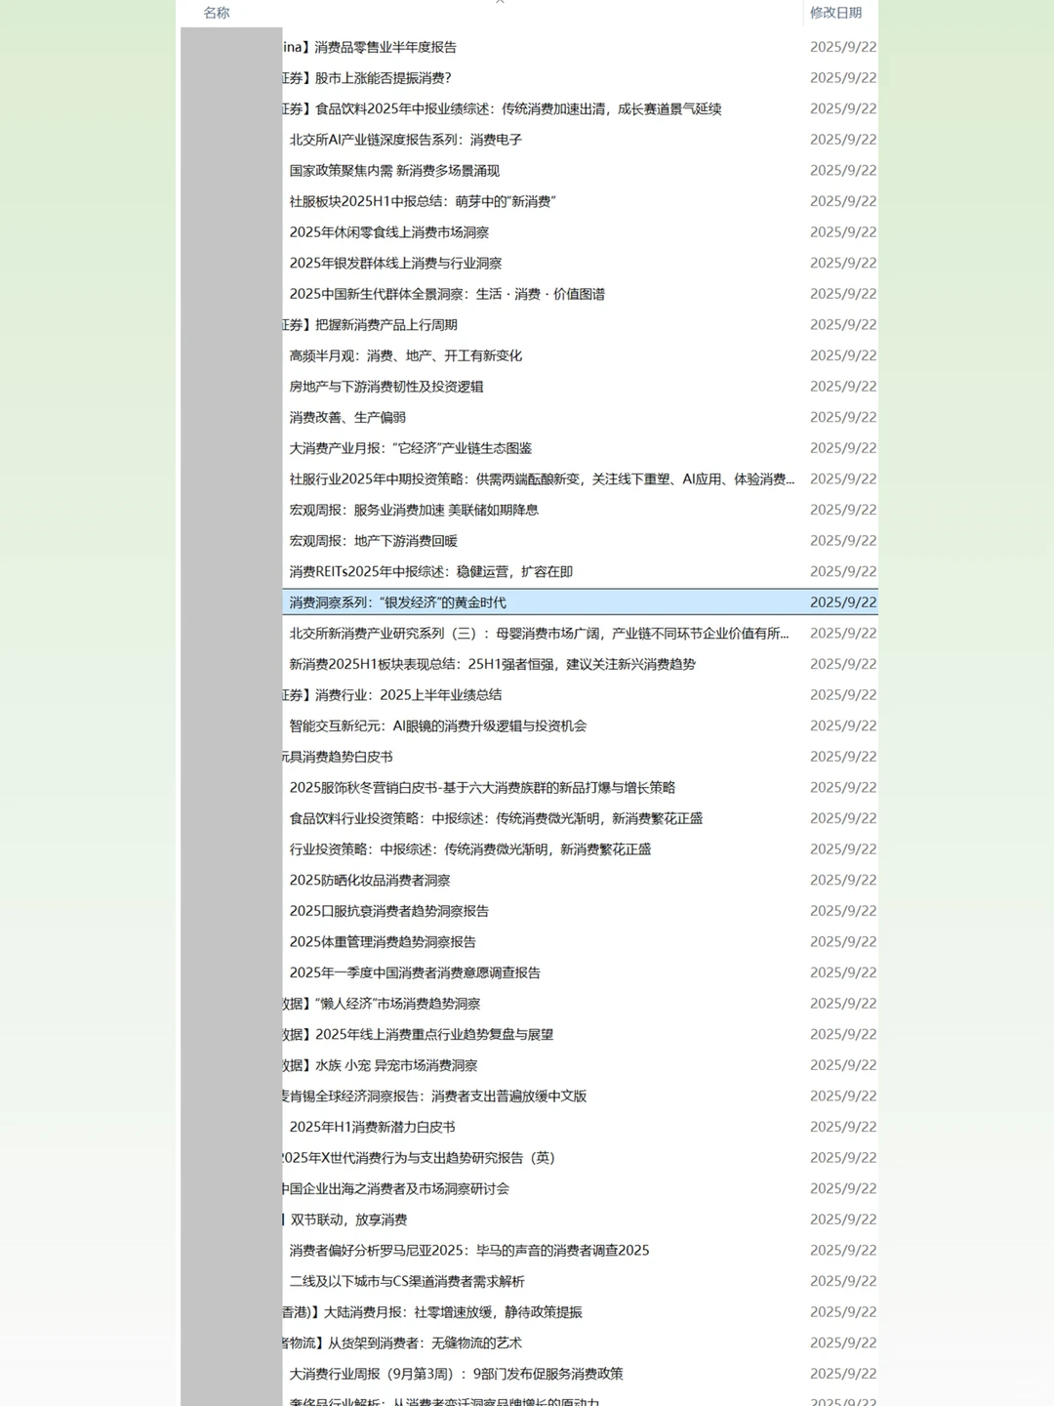Select file 2025体重管理消费趋势洞察报告
Viewport: 1054px width, 1406px height.
point(383,942)
